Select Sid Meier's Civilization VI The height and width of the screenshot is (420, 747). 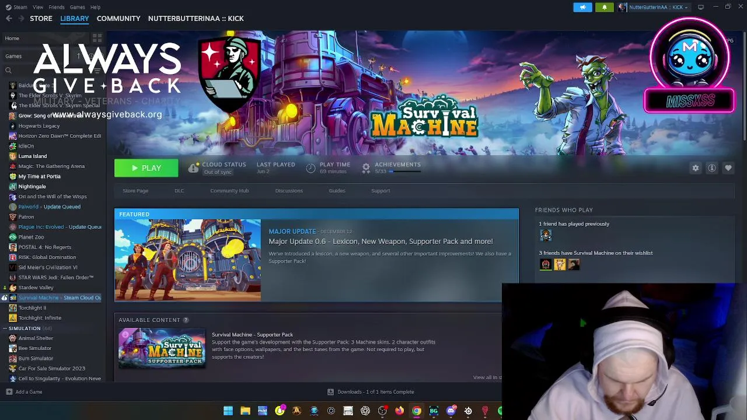coord(48,267)
